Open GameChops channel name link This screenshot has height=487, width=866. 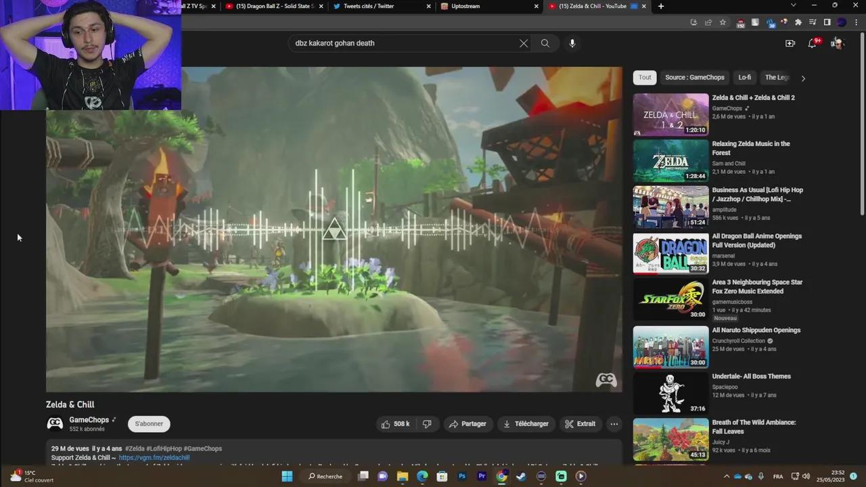tap(89, 420)
